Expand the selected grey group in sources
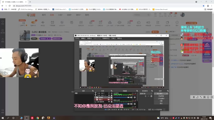The height and width of the screenshot is (120, 214). pos(95,98)
